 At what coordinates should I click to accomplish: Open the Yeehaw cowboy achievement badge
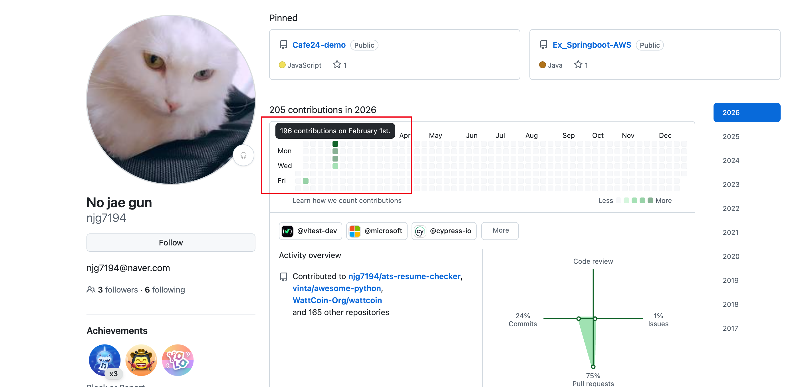point(141,360)
